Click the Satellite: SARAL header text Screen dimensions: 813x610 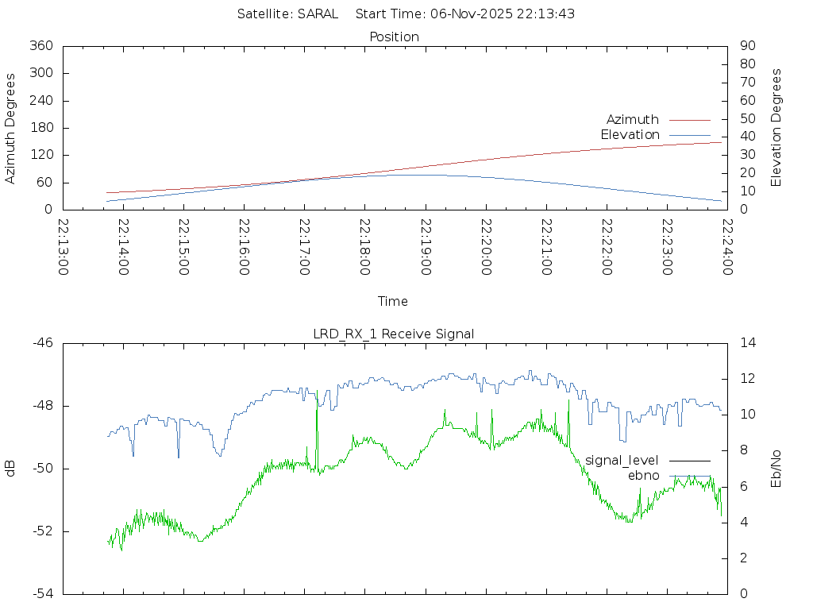click(x=287, y=14)
